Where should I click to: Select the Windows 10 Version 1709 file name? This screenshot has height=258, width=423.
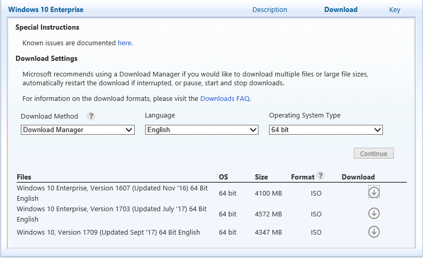coord(108,232)
